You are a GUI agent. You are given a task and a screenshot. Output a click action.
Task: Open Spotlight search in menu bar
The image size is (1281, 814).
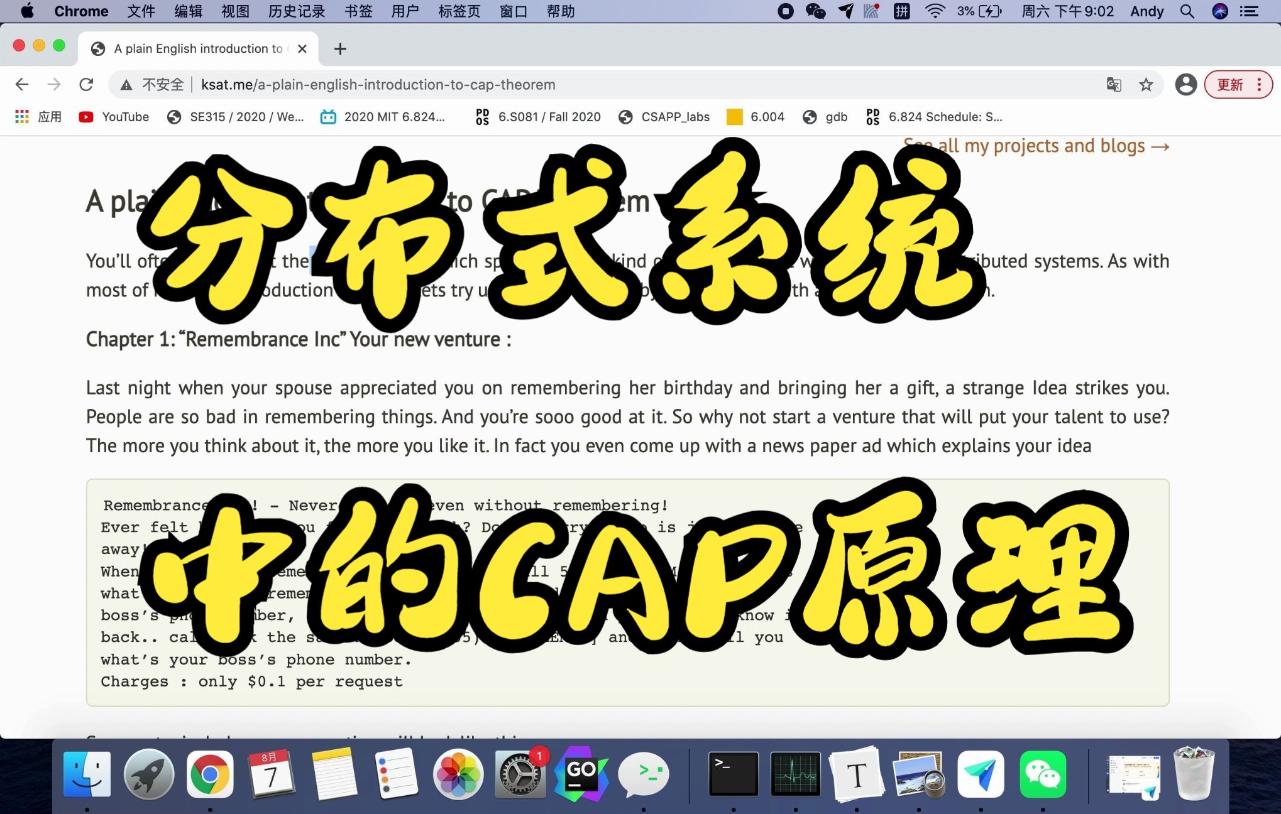pos(1187,11)
